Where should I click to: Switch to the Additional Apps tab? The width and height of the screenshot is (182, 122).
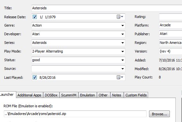click(29, 95)
